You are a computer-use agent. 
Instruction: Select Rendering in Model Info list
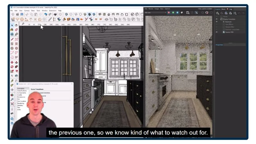click(x=20, y=103)
